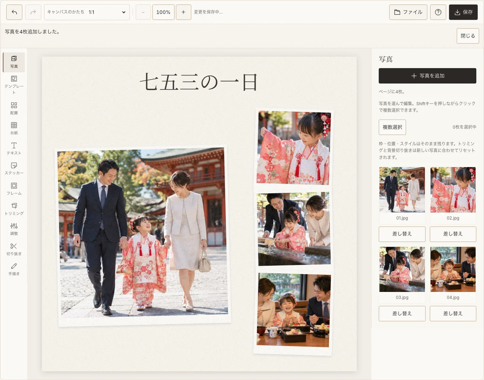The image size is (484, 380).
Task: Click the 写真を追加 button
Action: pyautogui.click(x=428, y=76)
